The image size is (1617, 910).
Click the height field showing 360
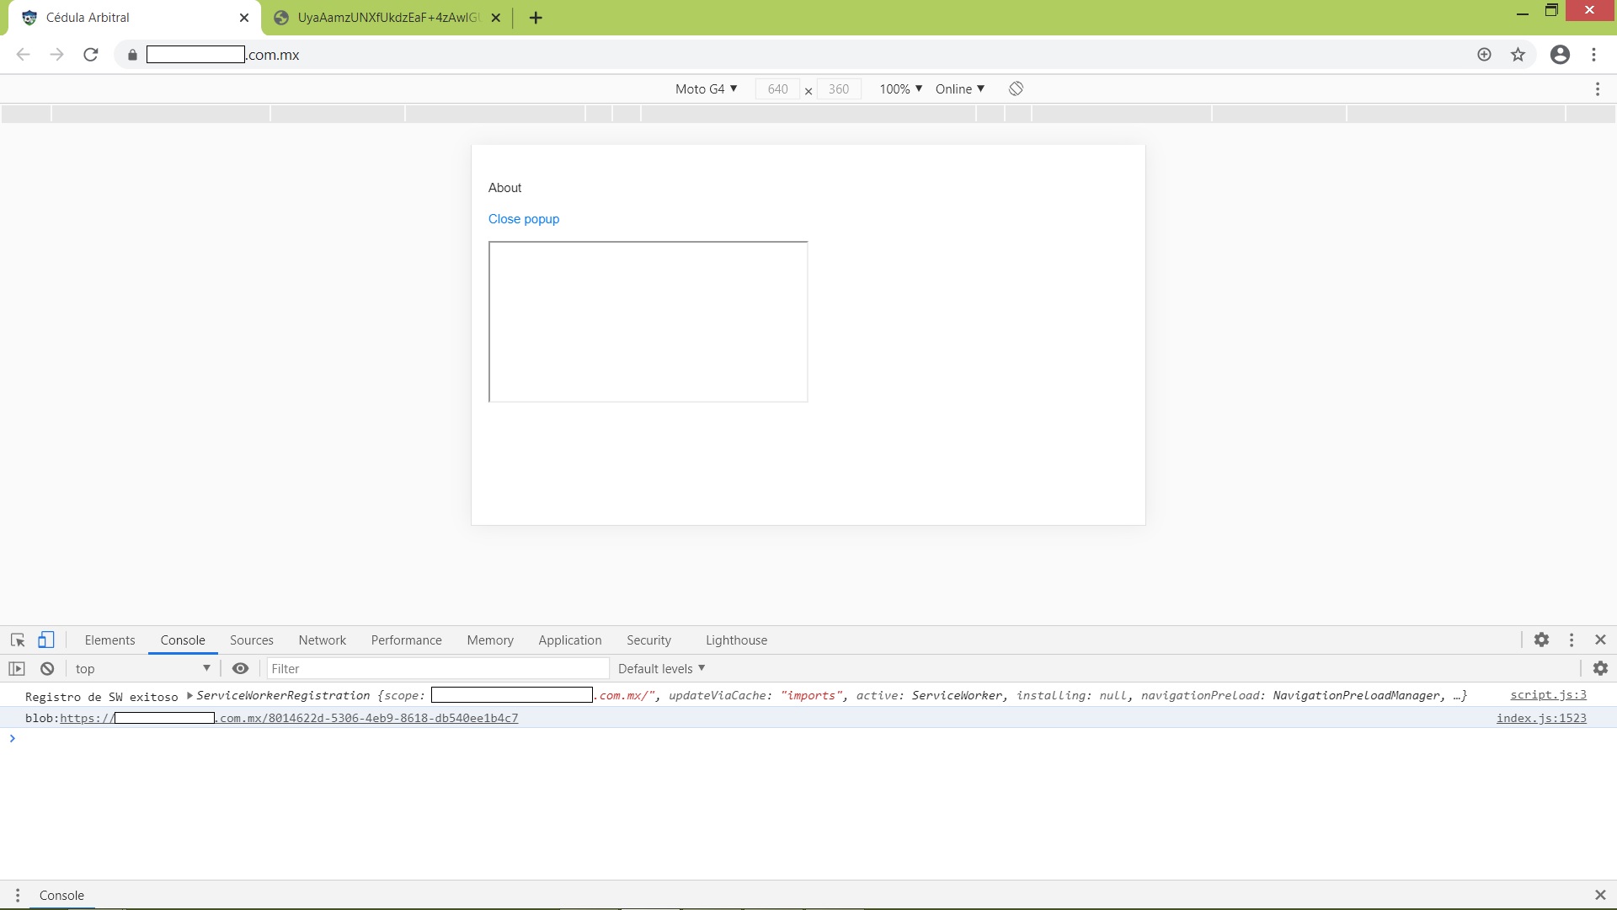click(839, 88)
